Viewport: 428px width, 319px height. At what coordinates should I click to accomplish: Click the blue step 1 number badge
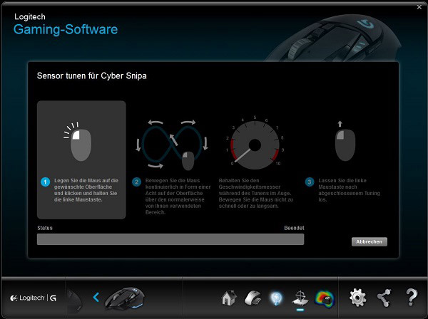(x=46, y=182)
